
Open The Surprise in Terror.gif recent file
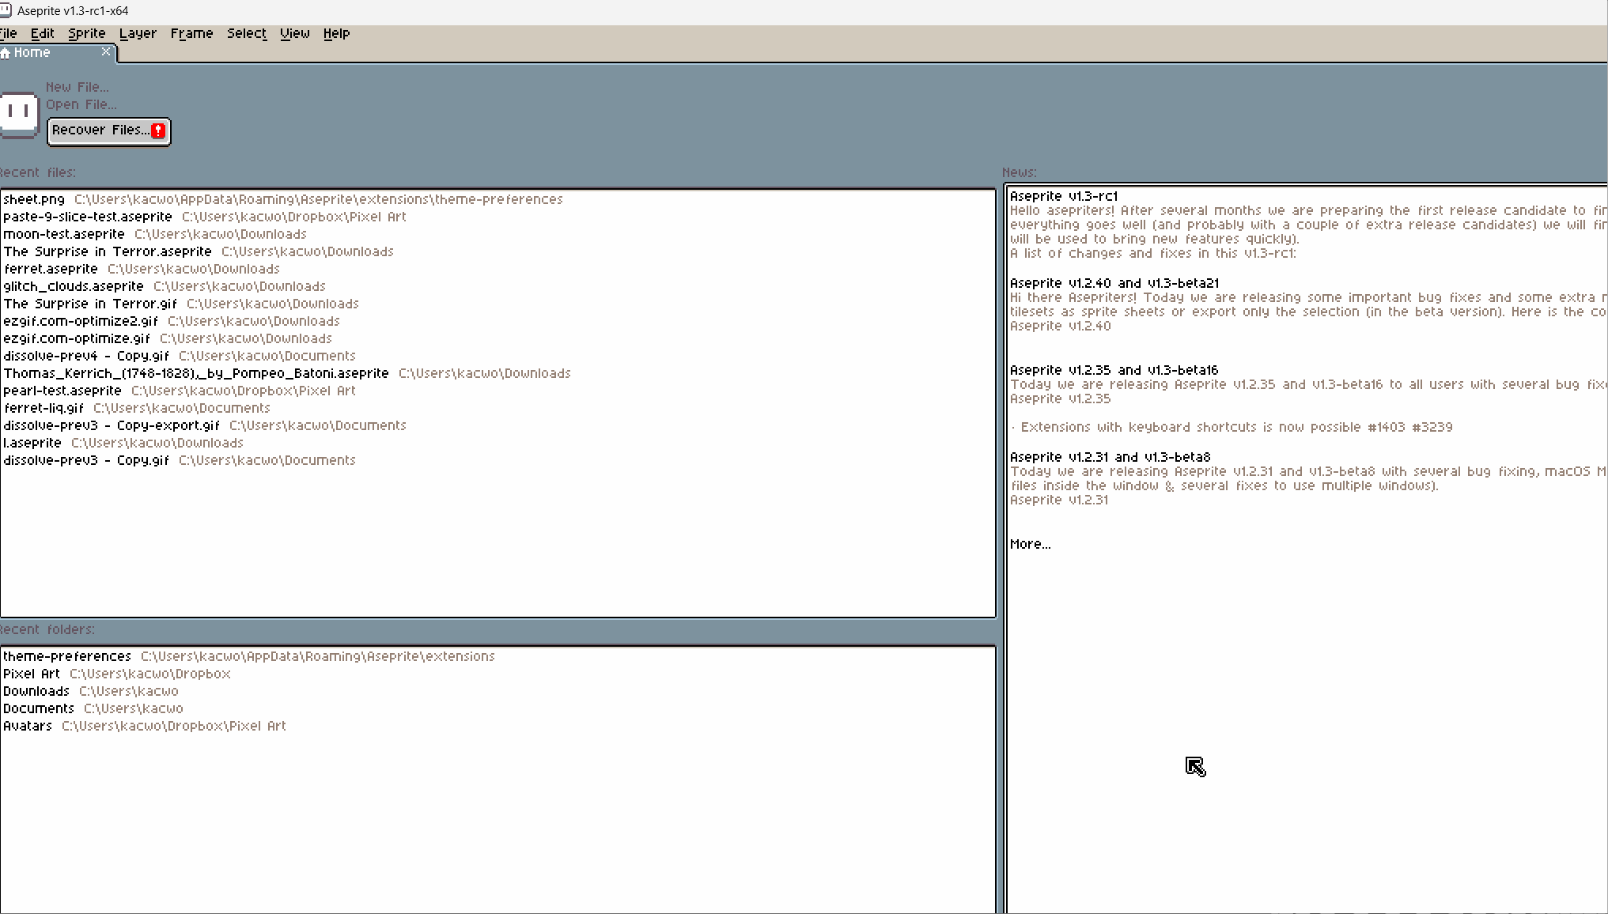pyautogui.click(x=89, y=303)
